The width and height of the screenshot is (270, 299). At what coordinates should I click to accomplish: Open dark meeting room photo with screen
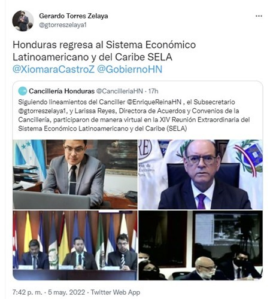201,245
